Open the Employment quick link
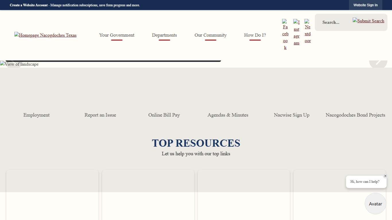The image size is (392, 220). tap(36, 115)
